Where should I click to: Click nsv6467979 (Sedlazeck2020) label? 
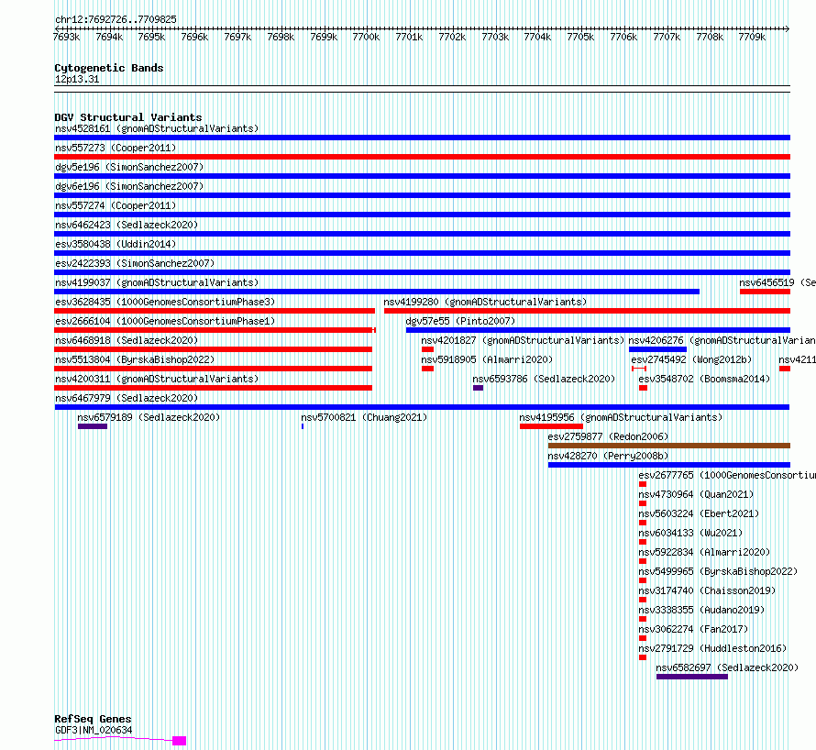127,398
